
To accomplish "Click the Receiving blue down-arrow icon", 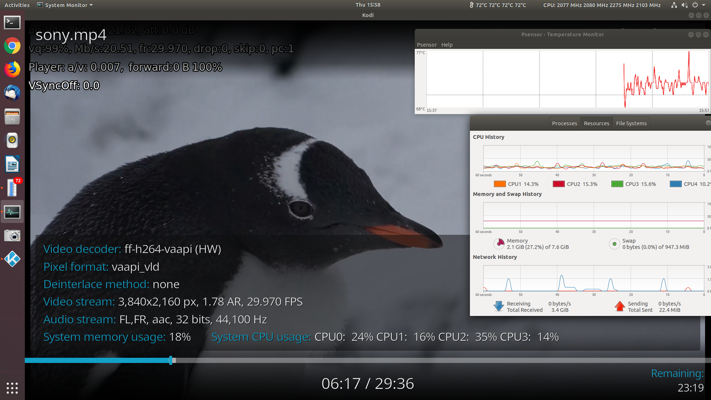I will [499, 306].
